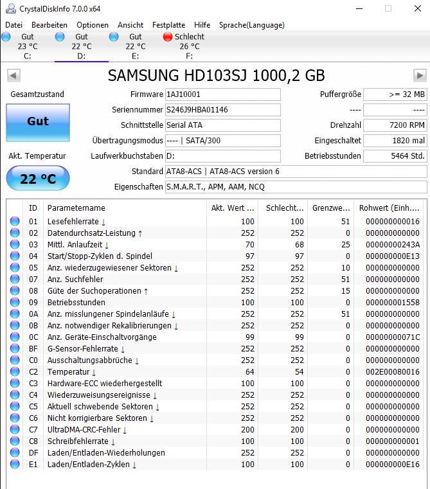
Task: Click status orb for notwendiger Rekalibrierungen row
Action: click(x=15, y=325)
